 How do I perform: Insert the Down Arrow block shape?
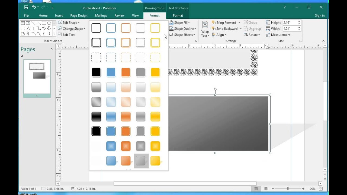pos(49,28)
